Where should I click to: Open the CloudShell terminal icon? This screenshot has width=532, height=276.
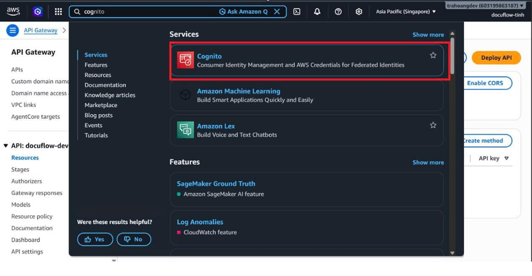pyautogui.click(x=297, y=11)
